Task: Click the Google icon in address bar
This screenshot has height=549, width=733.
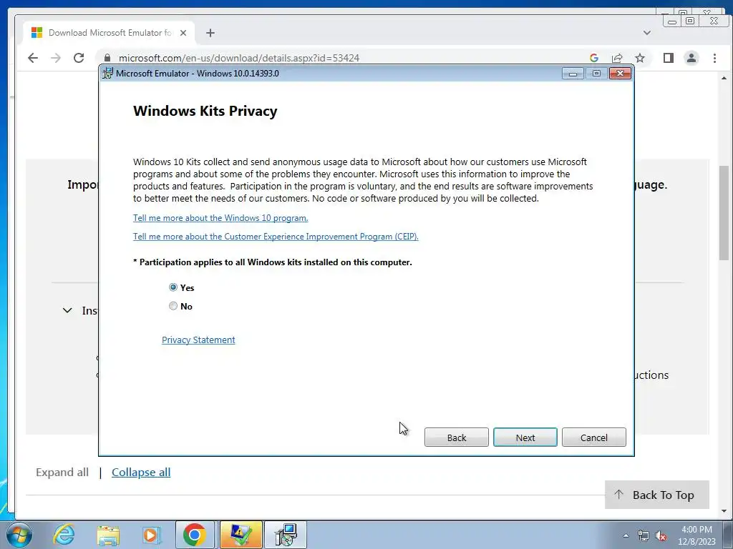Action: click(593, 58)
